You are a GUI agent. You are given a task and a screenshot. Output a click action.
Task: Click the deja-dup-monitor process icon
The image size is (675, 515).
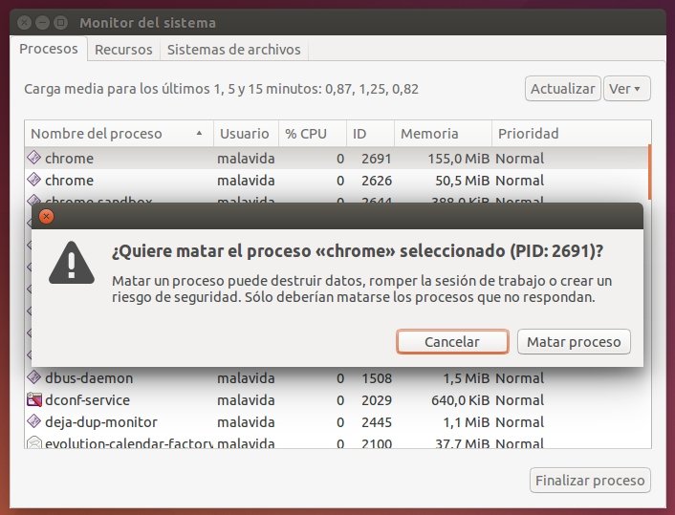coord(34,421)
